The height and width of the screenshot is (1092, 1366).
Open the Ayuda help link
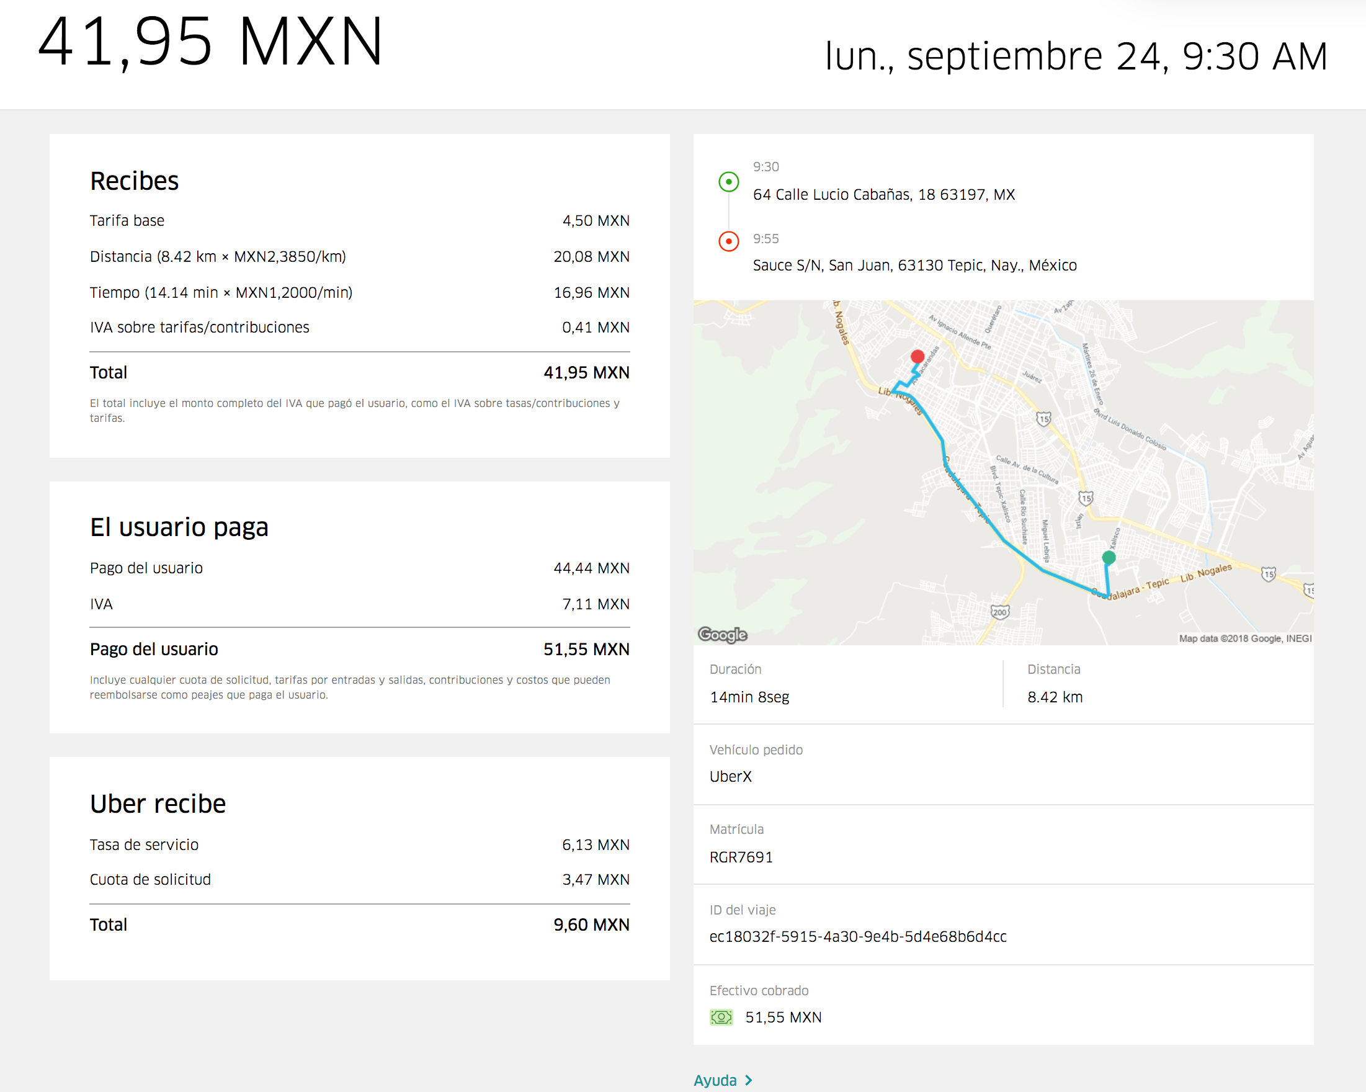coord(715,1081)
